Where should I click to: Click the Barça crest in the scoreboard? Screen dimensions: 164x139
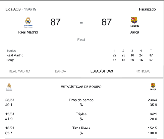coord(134,22)
